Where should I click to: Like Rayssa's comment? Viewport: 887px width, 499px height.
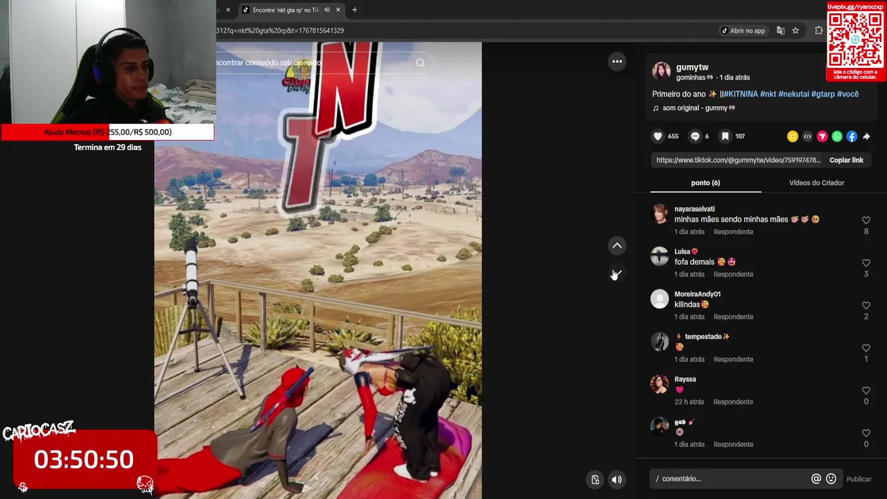pyautogui.click(x=866, y=391)
